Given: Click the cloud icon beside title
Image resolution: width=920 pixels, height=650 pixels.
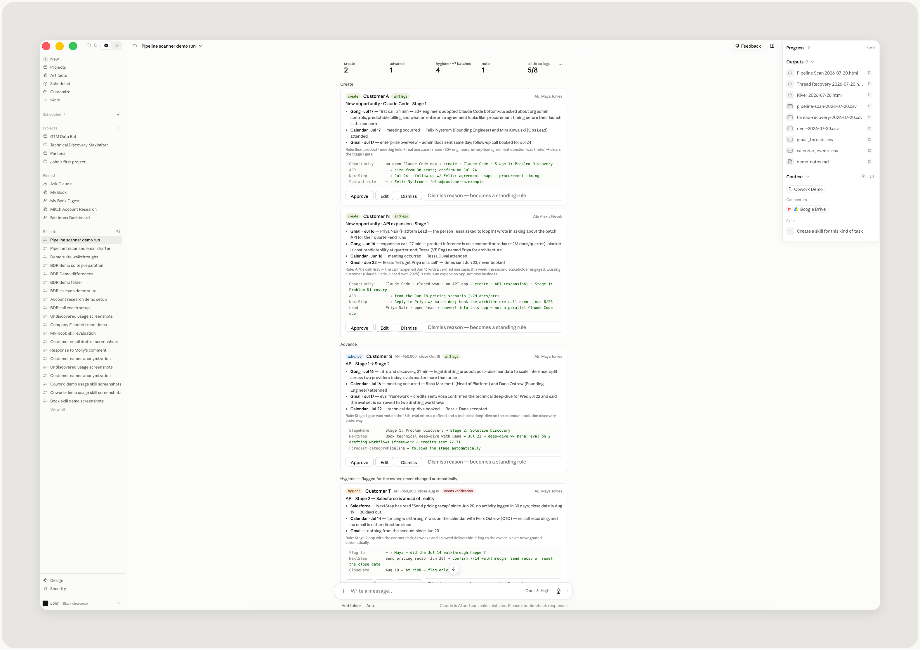Looking at the screenshot, I should (x=135, y=46).
